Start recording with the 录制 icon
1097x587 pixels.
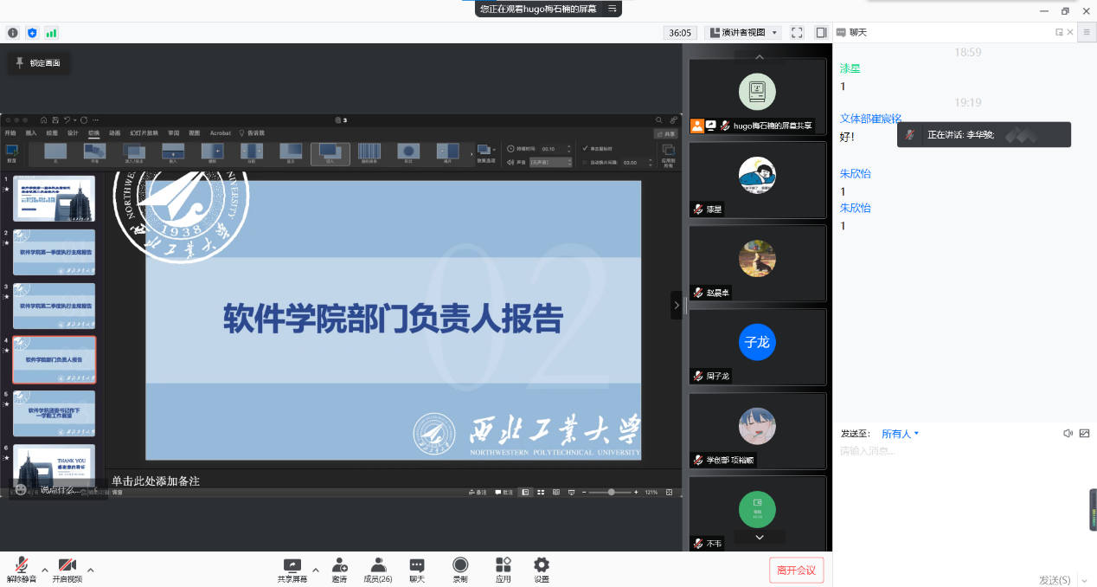pos(460,569)
